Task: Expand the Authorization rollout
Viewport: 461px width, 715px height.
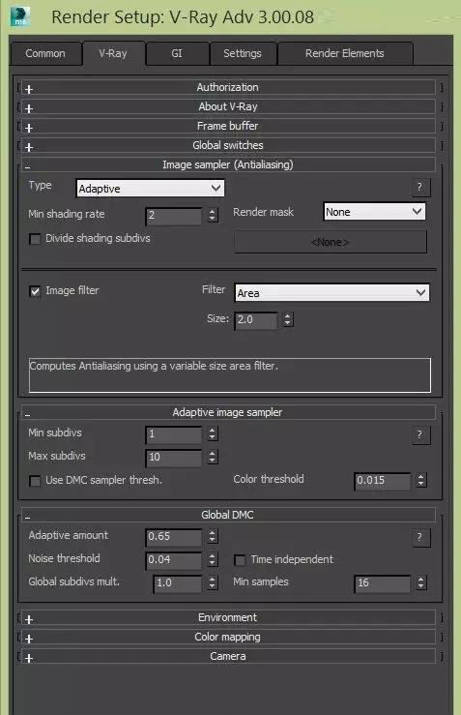Action: 228,87
